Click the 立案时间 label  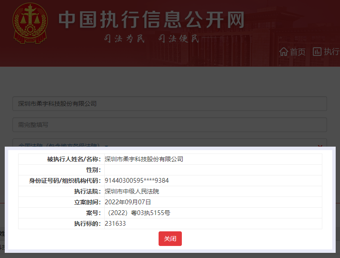pyautogui.click(x=87, y=202)
